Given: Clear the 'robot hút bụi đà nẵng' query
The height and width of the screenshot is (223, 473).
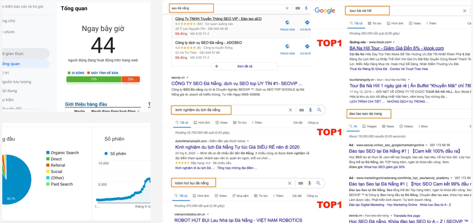Looking at the screenshot, I should click(289, 183).
